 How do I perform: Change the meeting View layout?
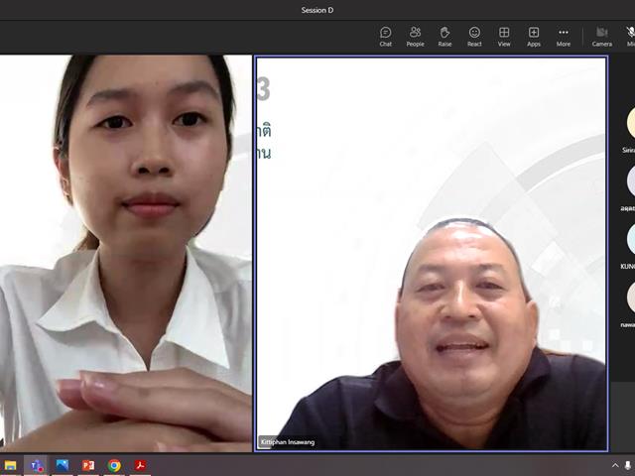click(x=504, y=37)
